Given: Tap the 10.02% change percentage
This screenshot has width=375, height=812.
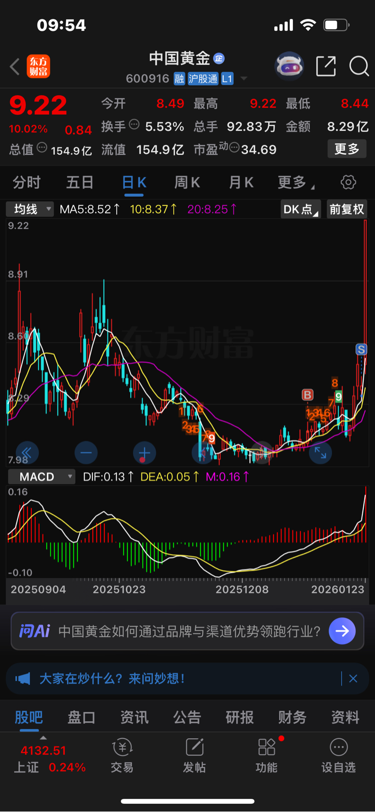Looking at the screenshot, I should [x=28, y=129].
